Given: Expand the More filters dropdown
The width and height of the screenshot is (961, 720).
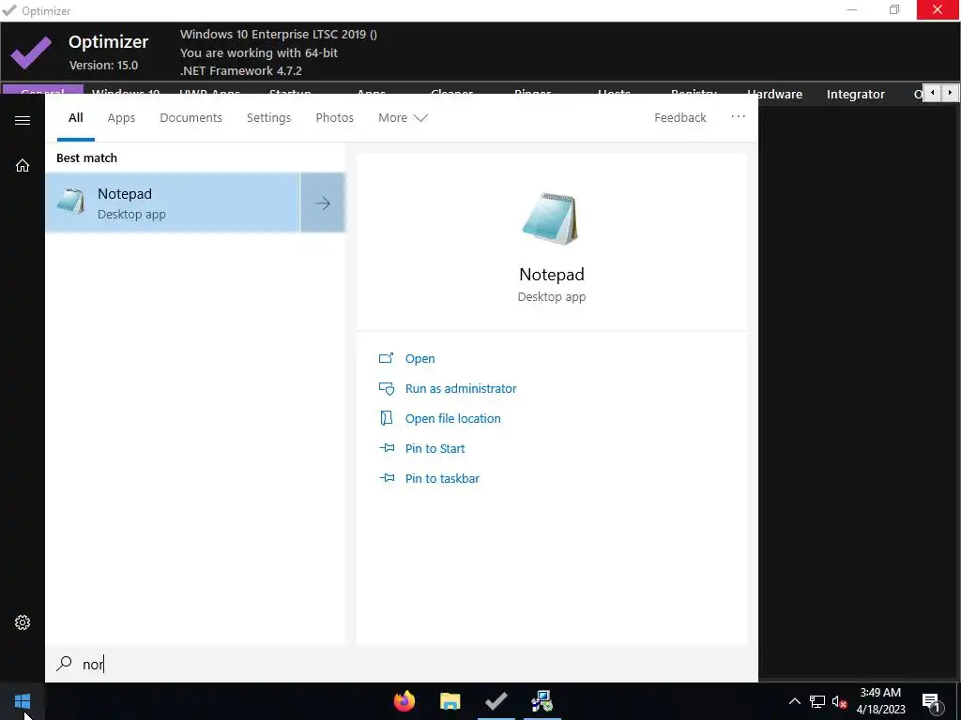Looking at the screenshot, I should [403, 117].
